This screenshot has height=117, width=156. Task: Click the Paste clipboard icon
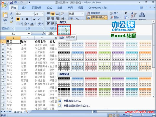(x=5, y=15)
